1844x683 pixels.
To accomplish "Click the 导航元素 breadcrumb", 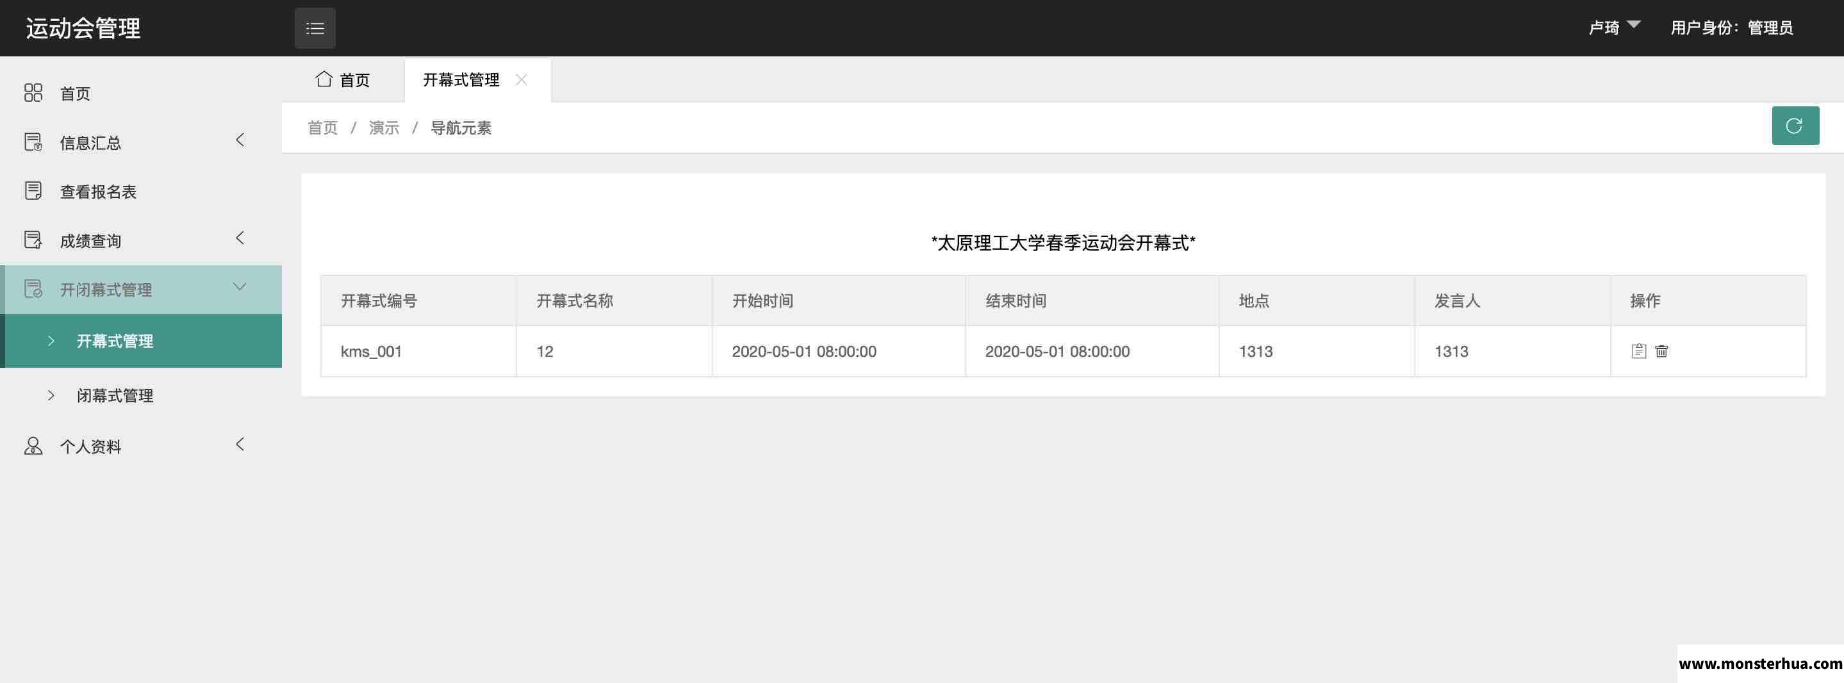I will click(461, 128).
